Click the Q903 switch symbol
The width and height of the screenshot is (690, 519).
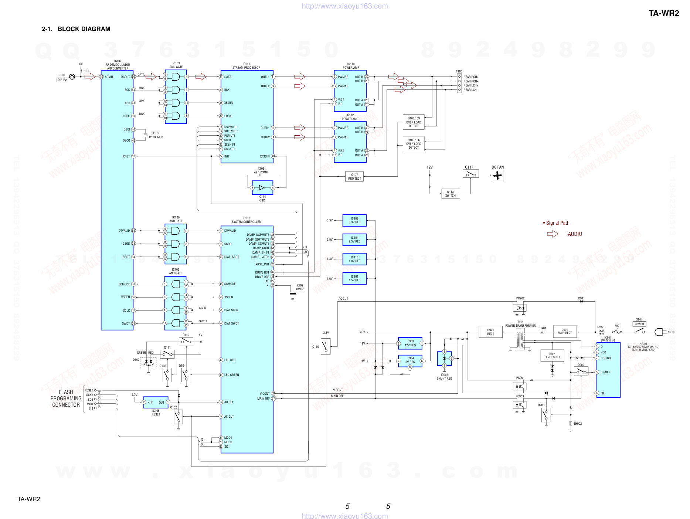click(x=546, y=415)
